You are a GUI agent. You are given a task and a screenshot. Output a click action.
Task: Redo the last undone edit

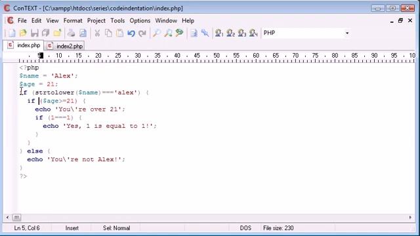pyautogui.click(x=142, y=33)
